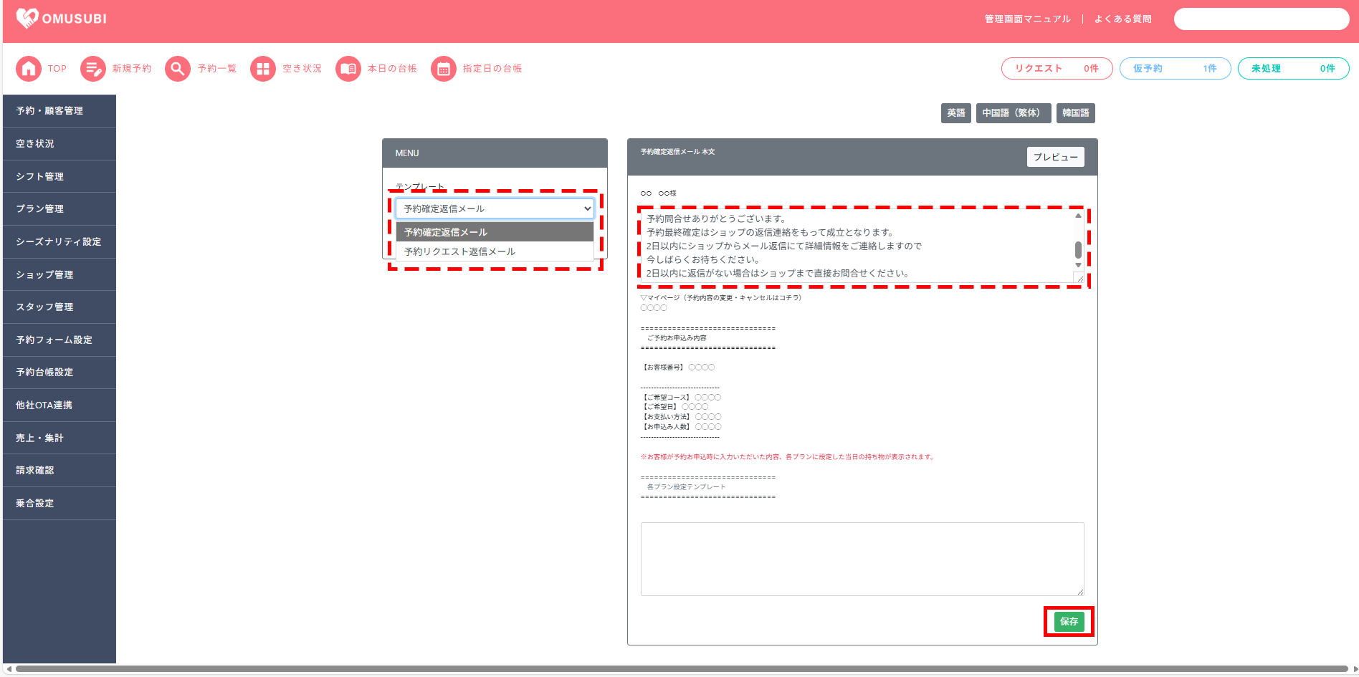Click the TOP home icon

click(x=29, y=69)
